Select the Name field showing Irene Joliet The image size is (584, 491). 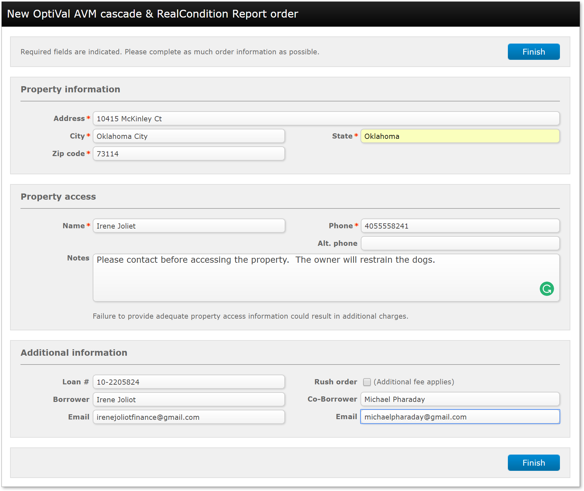pyautogui.click(x=189, y=226)
